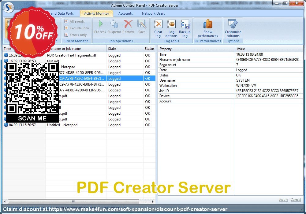
Task: Sort by Filename or job name header
Action: [76, 49]
